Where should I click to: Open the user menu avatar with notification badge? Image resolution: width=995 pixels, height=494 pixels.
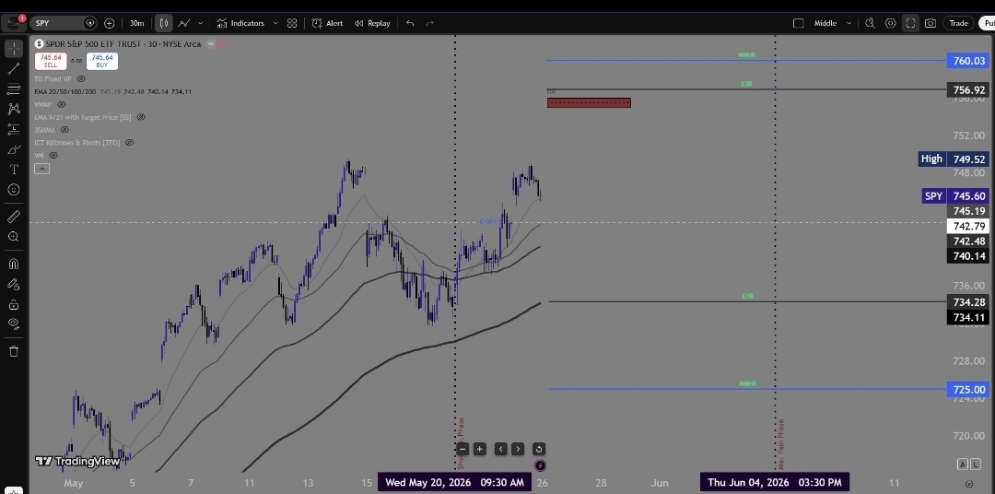14,23
